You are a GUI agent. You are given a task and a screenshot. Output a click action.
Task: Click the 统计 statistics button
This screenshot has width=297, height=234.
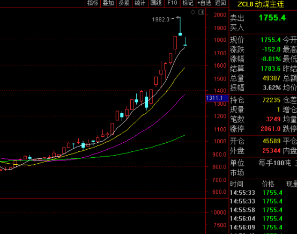click(140, 3)
